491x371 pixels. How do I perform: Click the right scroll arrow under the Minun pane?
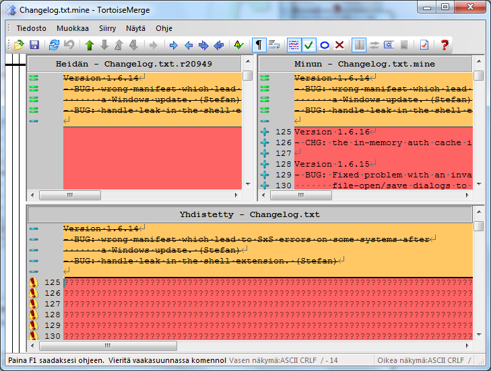point(467,196)
